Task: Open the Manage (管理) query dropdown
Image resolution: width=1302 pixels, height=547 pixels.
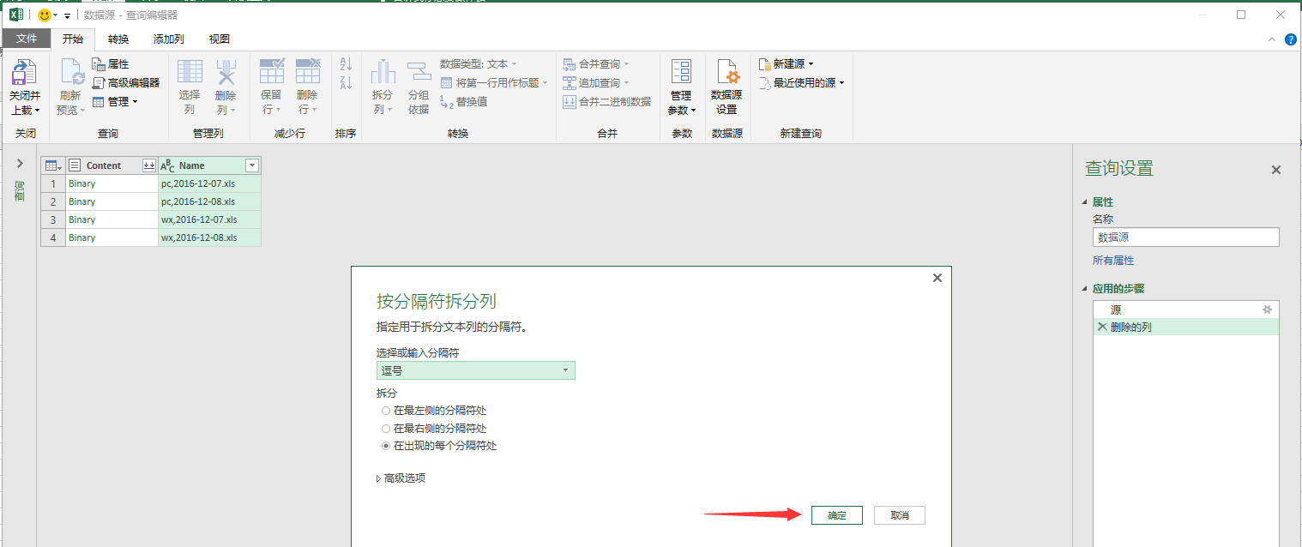Action: point(115,101)
